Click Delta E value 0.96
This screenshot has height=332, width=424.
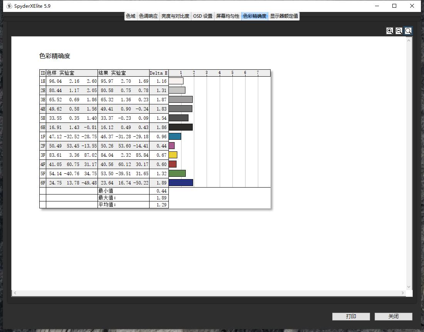click(162, 137)
